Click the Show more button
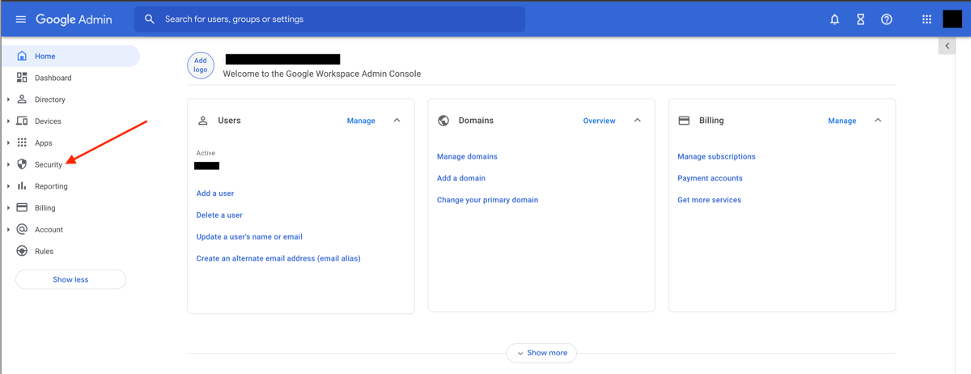Screen dimensions: 971x374 pos(541,353)
